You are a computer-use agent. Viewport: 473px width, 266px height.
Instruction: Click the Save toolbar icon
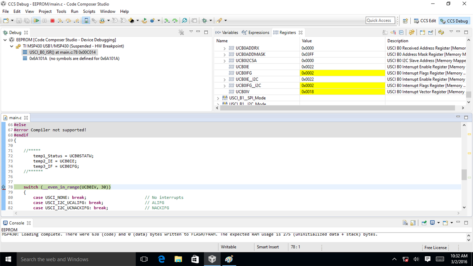coord(18,20)
